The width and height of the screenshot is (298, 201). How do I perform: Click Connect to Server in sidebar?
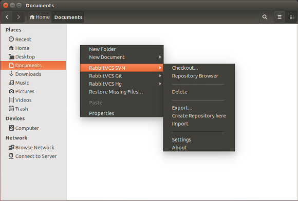tap(33, 156)
